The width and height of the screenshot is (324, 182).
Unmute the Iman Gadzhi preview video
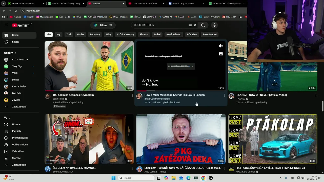221,46
